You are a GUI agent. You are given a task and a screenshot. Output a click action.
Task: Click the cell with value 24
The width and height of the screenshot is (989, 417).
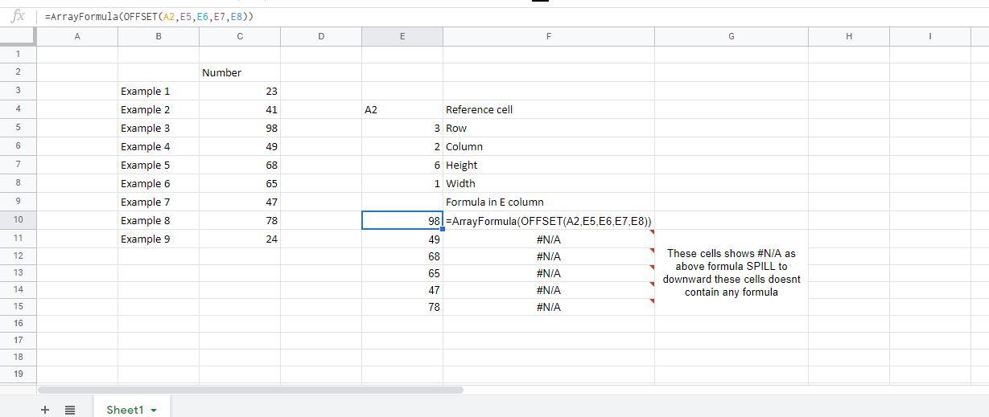pyautogui.click(x=240, y=239)
